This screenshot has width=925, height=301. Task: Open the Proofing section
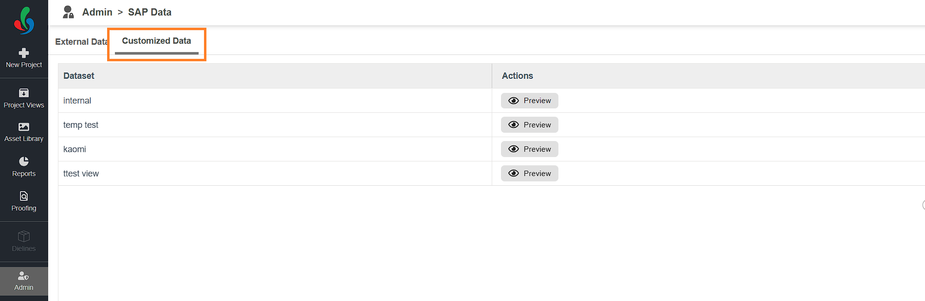[24, 201]
